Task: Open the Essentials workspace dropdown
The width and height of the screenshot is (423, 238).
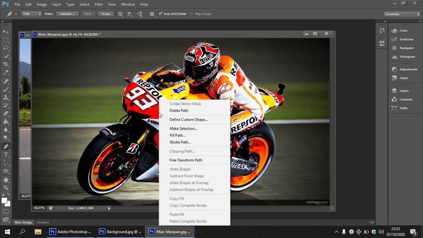Action: point(402,14)
